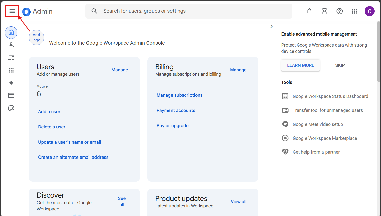Click the Billing card heading
This screenshot has height=216, width=381.
click(x=164, y=67)
